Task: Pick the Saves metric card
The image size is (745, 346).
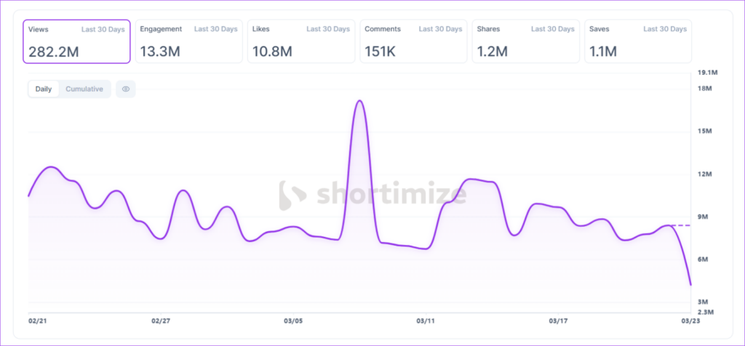Action: click(x=637, y=41)
